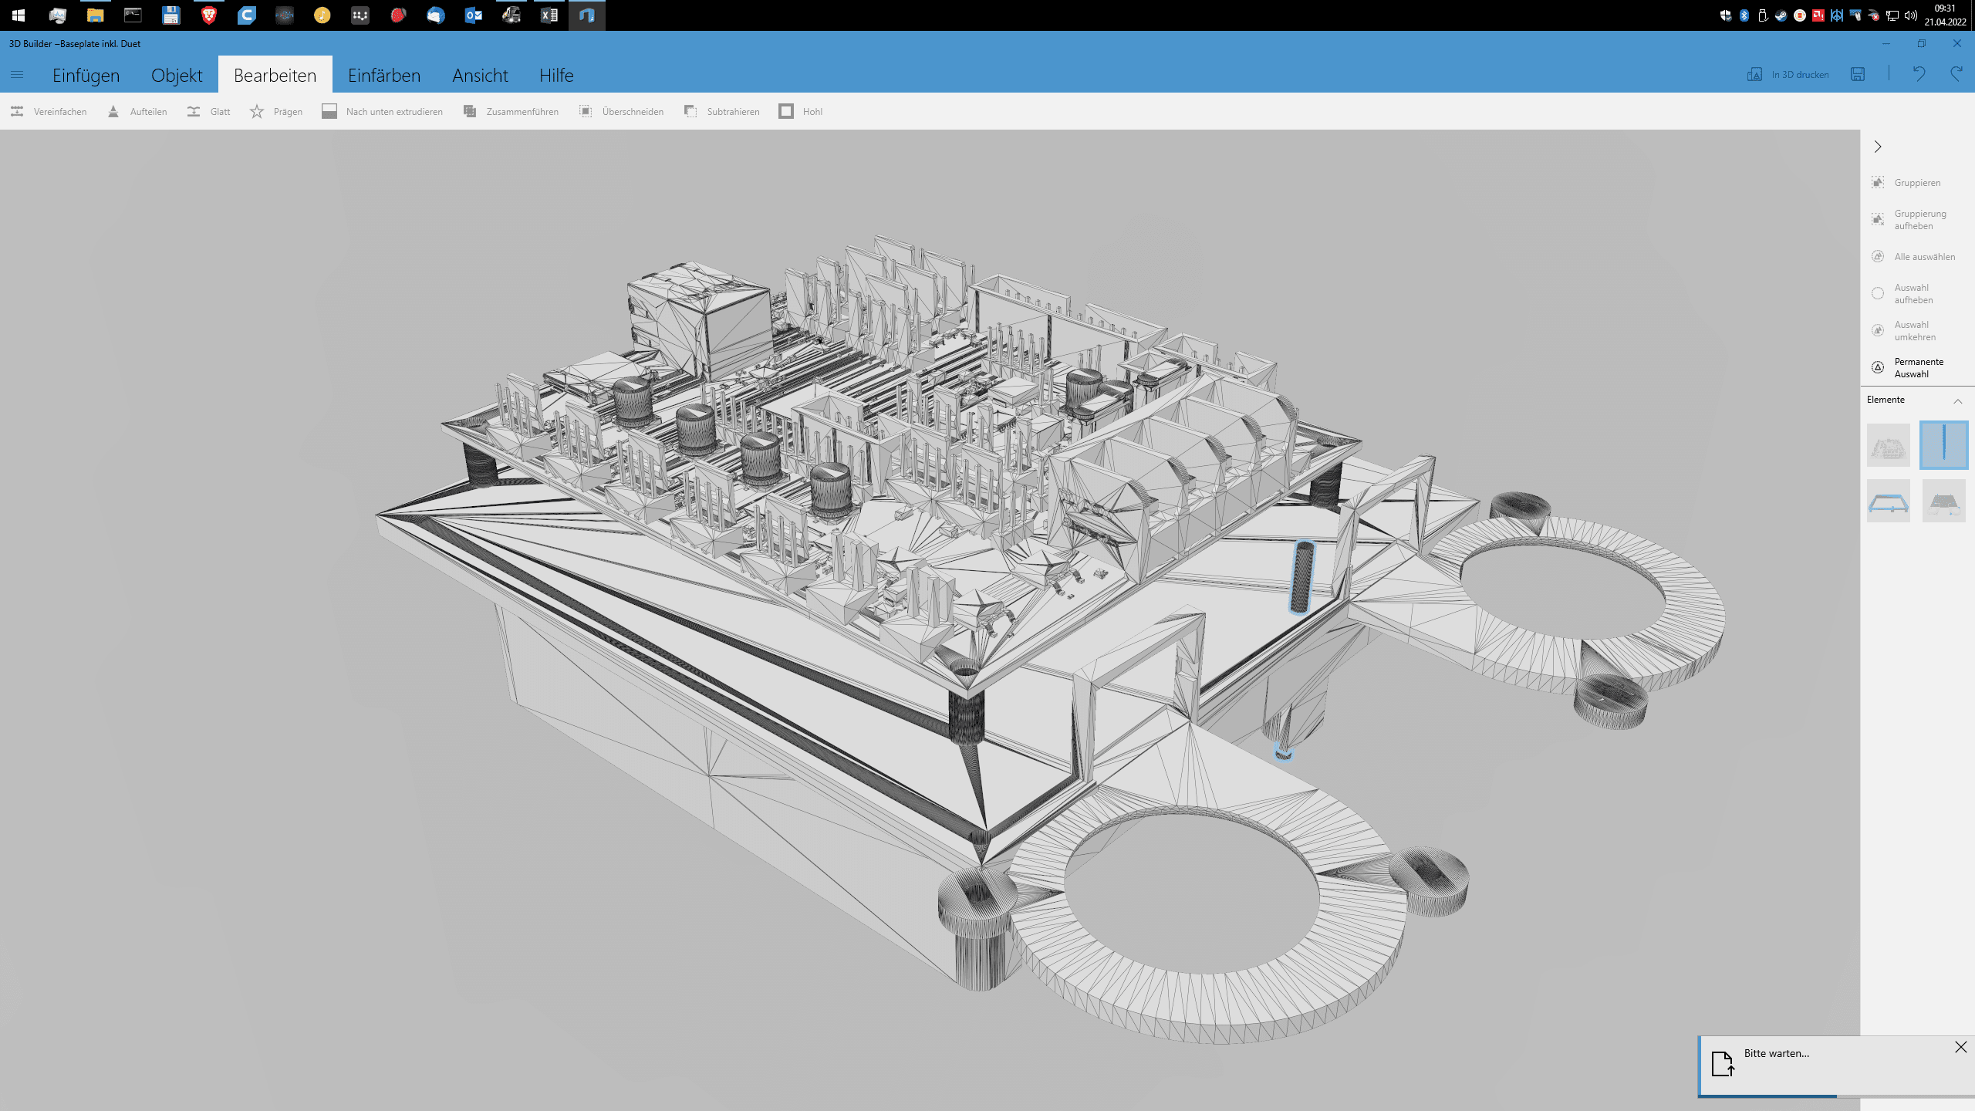Screen dimensions: 1975x1111
Task: Click the Subtrahieren subtract tool
Action: (x=721, y=112)
